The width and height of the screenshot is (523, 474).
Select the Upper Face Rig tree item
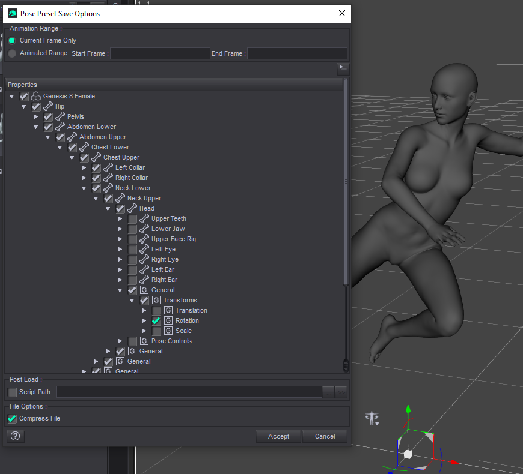[x=173, y=239]
